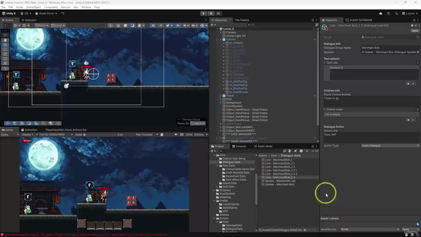Remove element from Text Line list
The height and width of the screenshot is (237, 421).
tap(413, 84)
